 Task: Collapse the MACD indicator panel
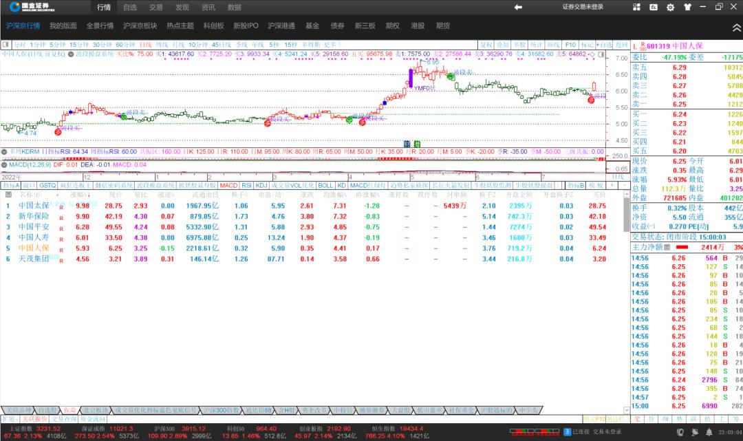(4, 164)
